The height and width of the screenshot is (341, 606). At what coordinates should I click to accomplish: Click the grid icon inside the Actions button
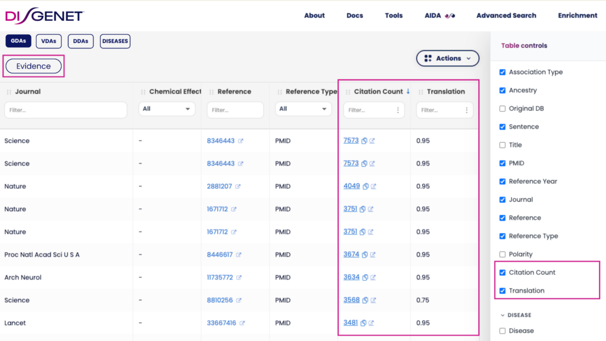pyautogui.click(x=428, y=58)
